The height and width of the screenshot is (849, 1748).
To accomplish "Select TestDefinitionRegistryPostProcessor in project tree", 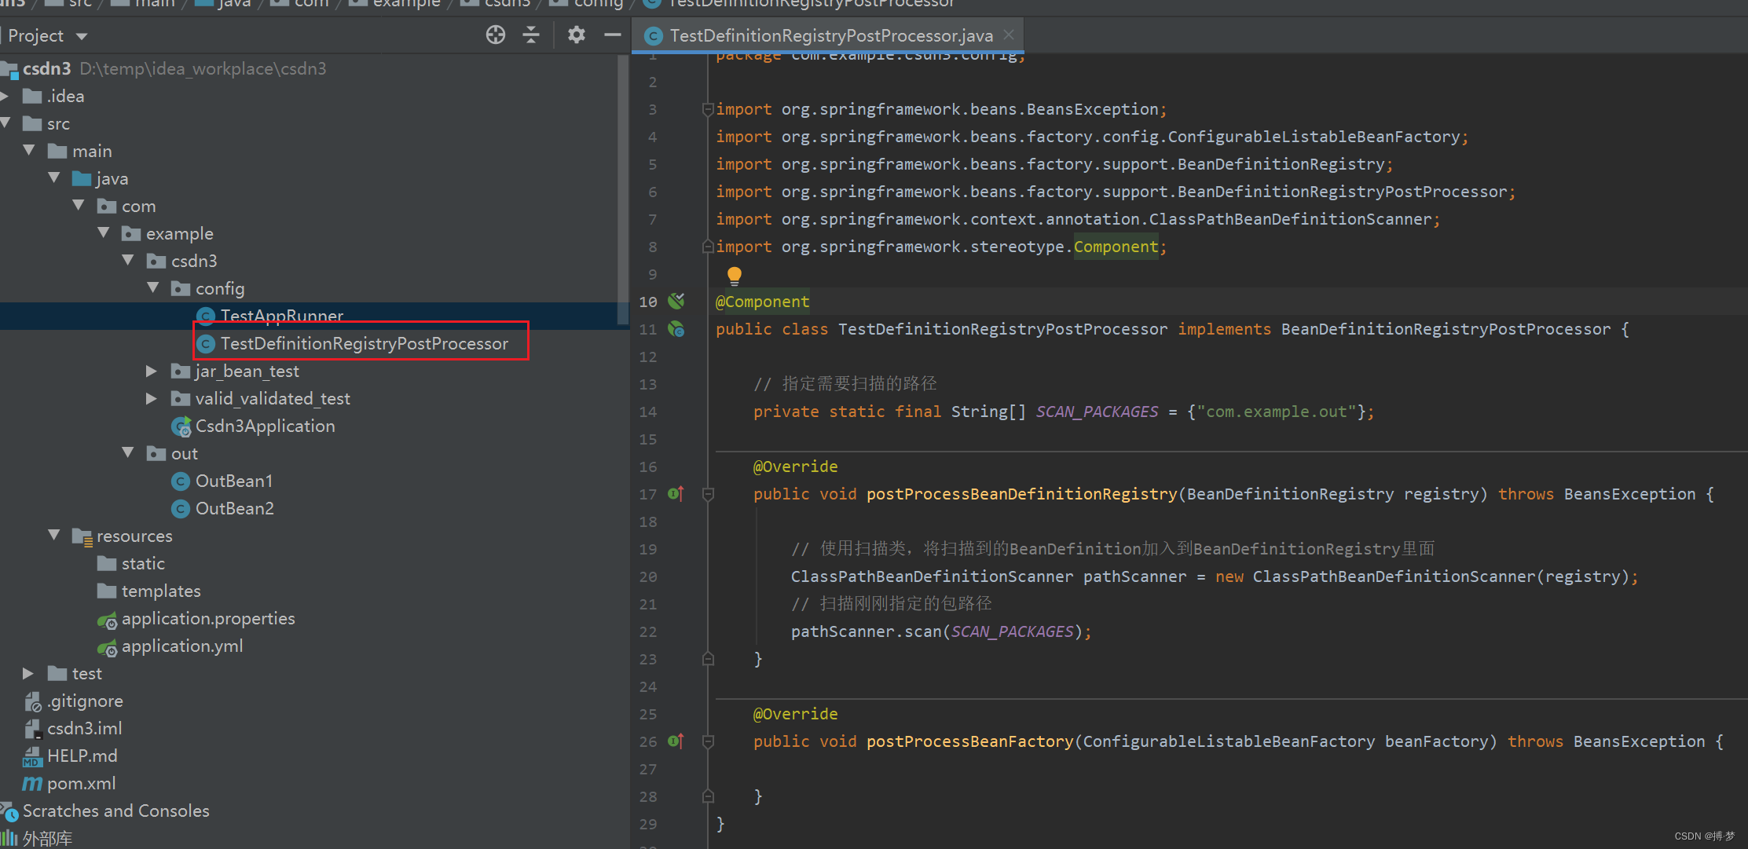I will click(x=364, y=343).
